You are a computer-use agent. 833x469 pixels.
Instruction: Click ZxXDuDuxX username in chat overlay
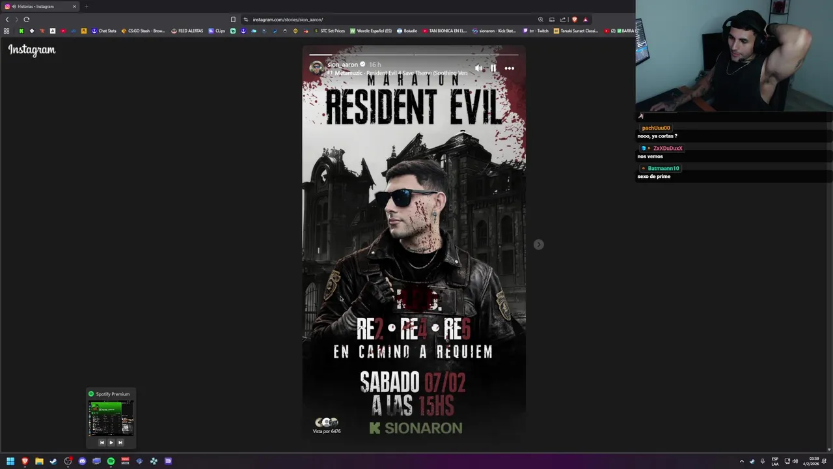[668, 149]
